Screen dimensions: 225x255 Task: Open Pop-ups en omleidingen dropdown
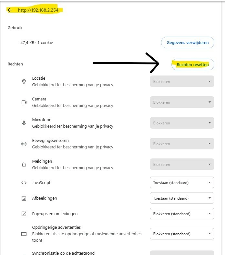182,214
